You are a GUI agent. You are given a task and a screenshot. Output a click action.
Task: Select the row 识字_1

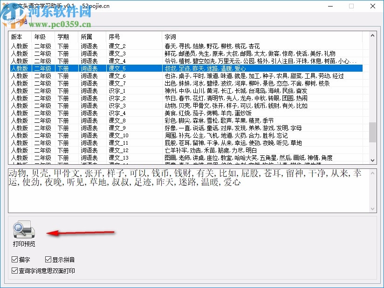[x=186, y=91]
